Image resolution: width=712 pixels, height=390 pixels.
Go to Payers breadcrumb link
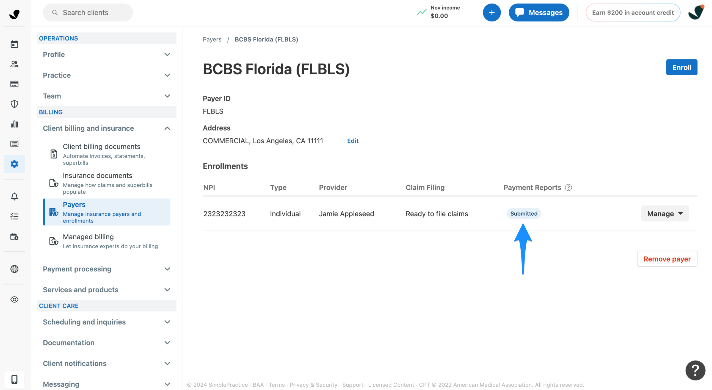pos(212,39)
